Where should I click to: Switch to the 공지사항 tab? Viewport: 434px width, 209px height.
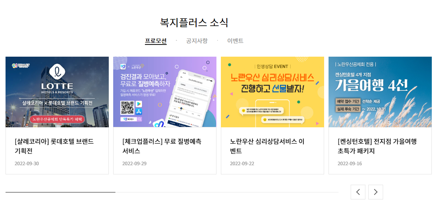click(x=197, y=41)
